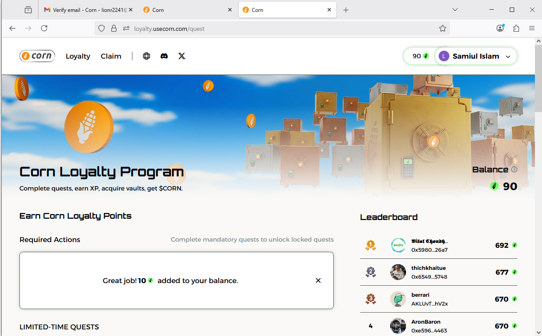542x336 pixels.
Task: Click the 'Complete mandatory quests' hint text
Action: [x=252, y=239]
